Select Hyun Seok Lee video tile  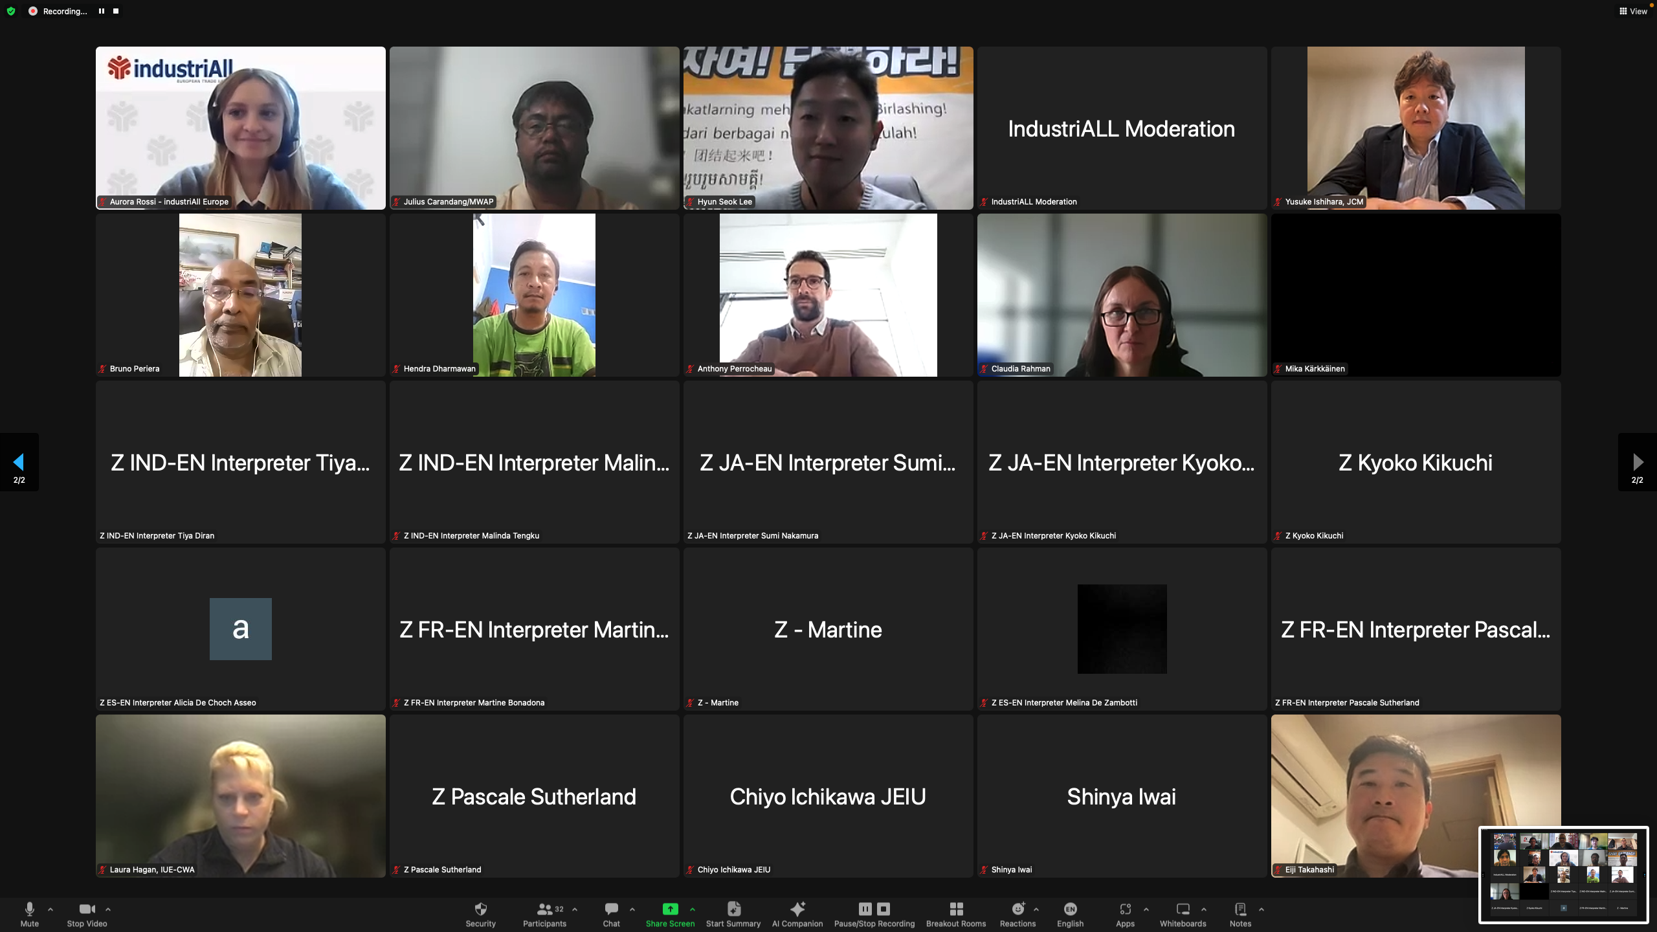tap(828, 128)
